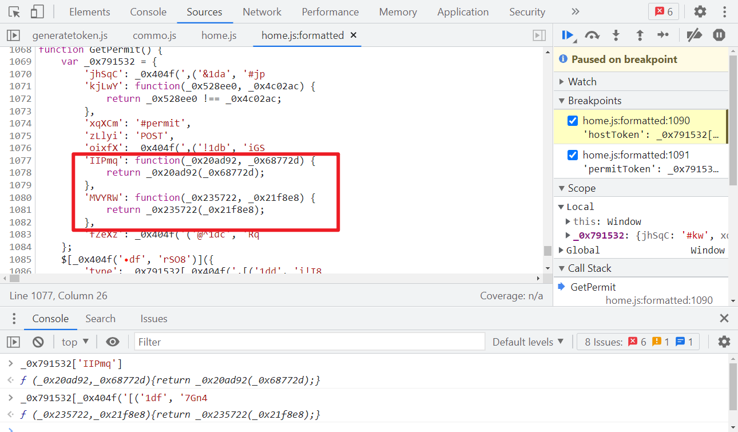738x432 pixels.
Task: Hide the debugger sidebar pane
Action: coord(539,35)
